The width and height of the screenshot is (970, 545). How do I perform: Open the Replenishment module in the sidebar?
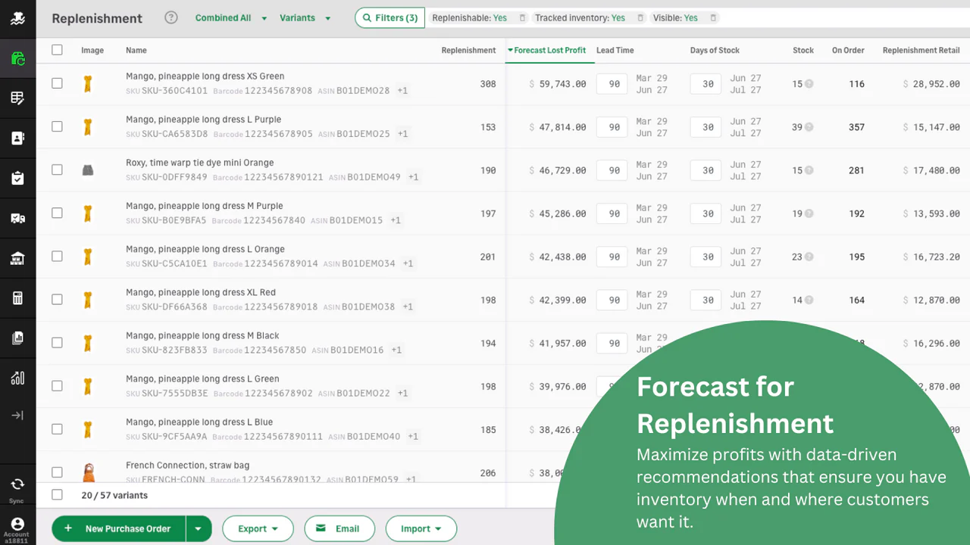point(17,58)
